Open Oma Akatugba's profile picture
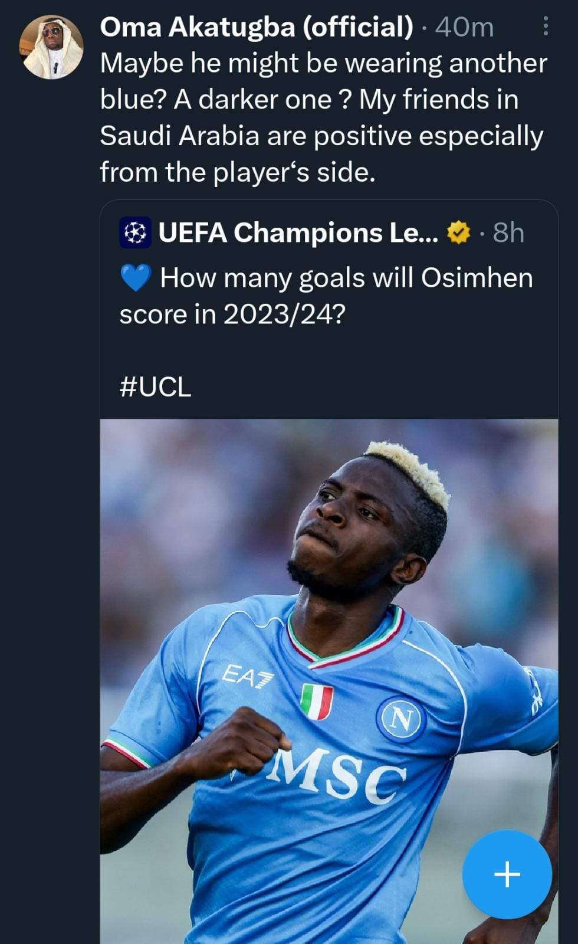The height and width of the screenshot is (944, 578). coord(51,47)
